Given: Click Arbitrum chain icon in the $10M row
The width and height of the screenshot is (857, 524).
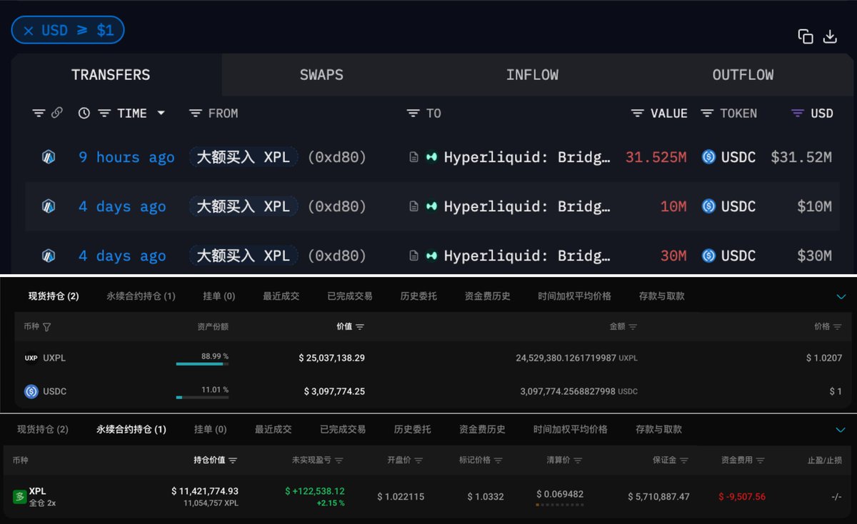Looking at the screenshot, I should click(49, 206).
